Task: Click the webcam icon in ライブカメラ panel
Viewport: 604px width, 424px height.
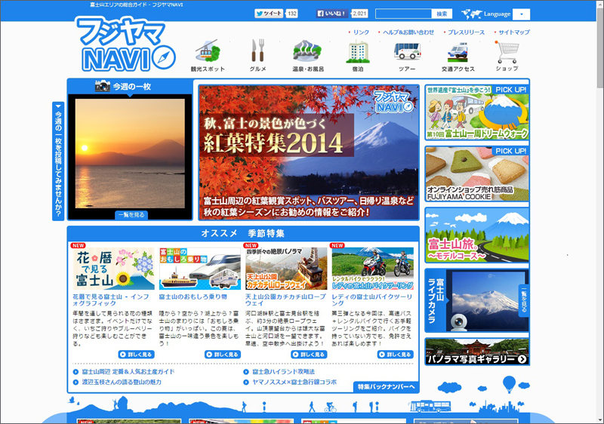Action: (x=458, y=322)
